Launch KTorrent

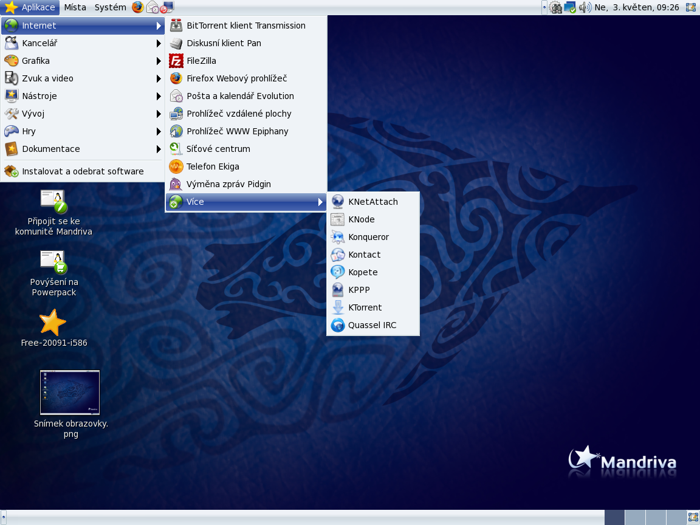(373, 307)
